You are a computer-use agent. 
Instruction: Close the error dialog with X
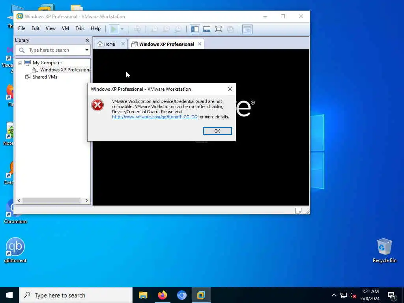point(230,89)
